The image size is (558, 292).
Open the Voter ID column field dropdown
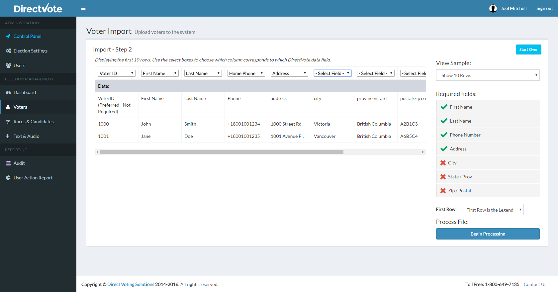click(x=117, y=73)
